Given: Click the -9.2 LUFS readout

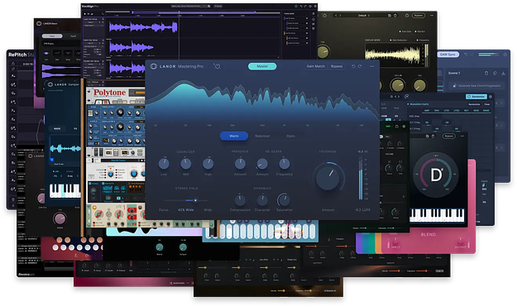Looking at the screenshot, I should coord(362,209).
